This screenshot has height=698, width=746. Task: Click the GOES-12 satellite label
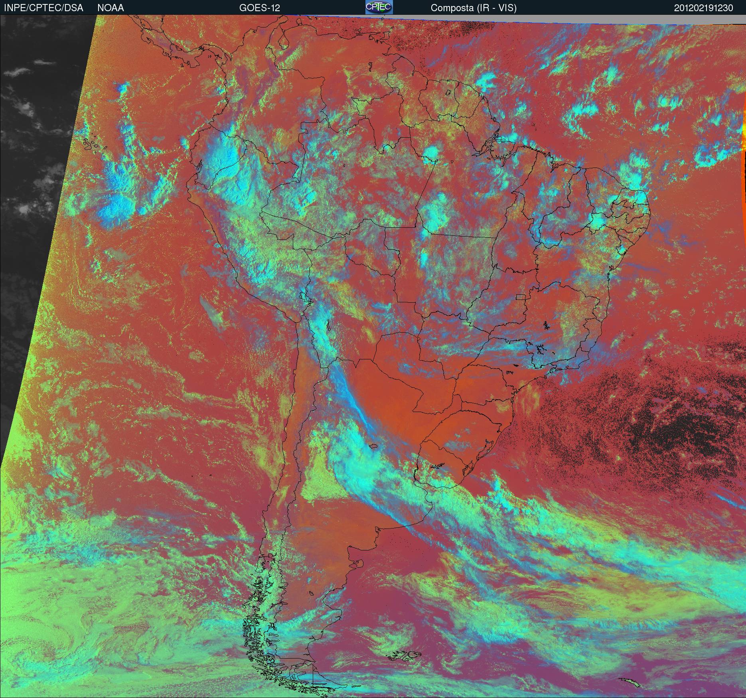coord(260,8)
